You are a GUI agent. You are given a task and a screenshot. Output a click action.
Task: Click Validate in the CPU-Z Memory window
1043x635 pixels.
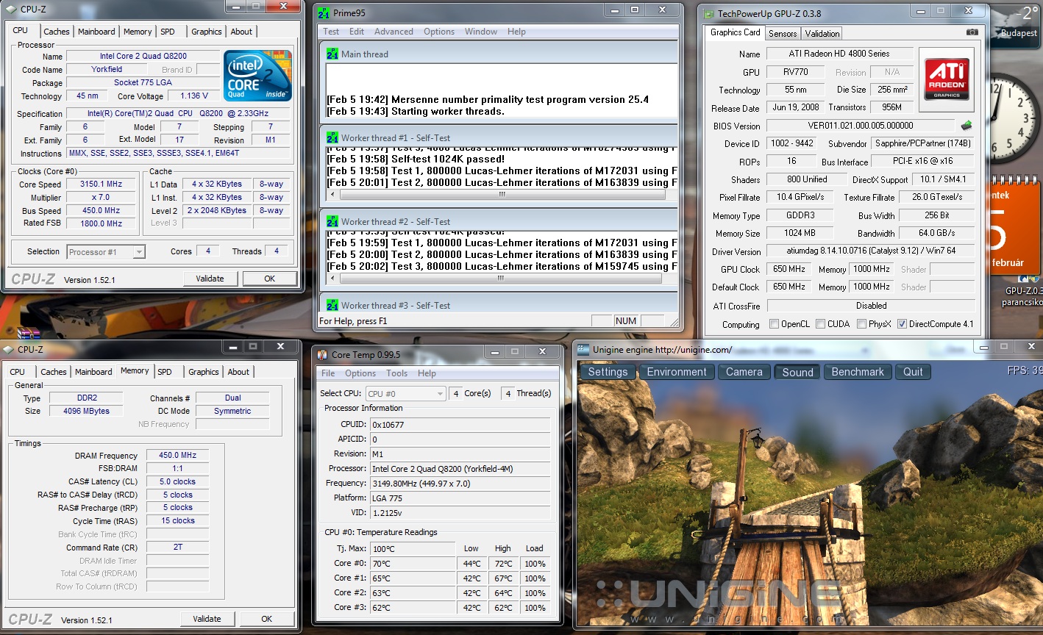[x=207, y=619]
